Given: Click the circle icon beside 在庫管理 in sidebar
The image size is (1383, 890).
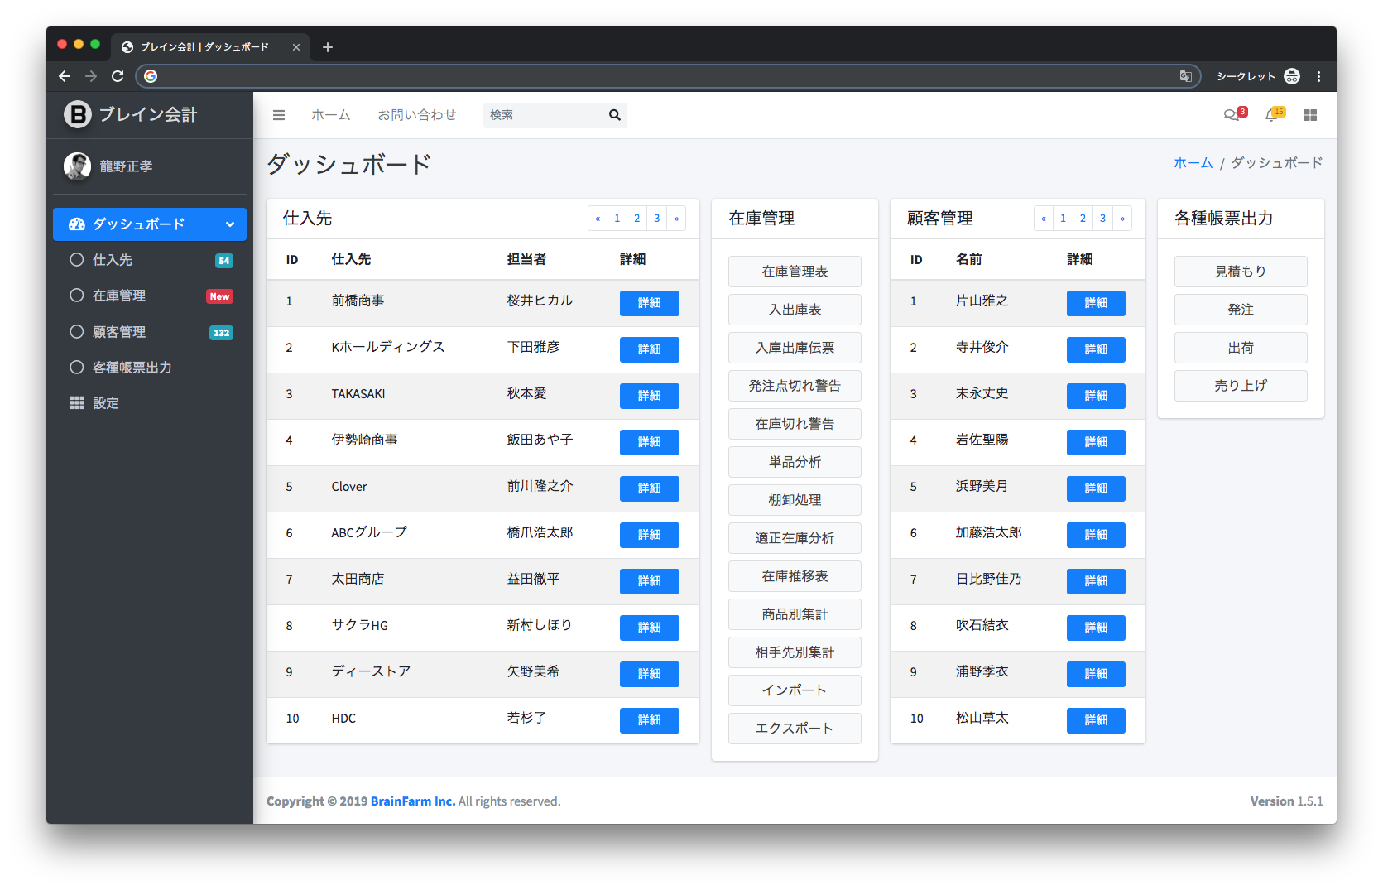Looking at the screenshot, I should (77, 296).
